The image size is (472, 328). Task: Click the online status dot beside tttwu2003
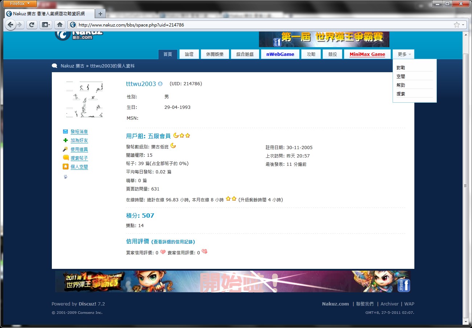click(x=160, y=84)
